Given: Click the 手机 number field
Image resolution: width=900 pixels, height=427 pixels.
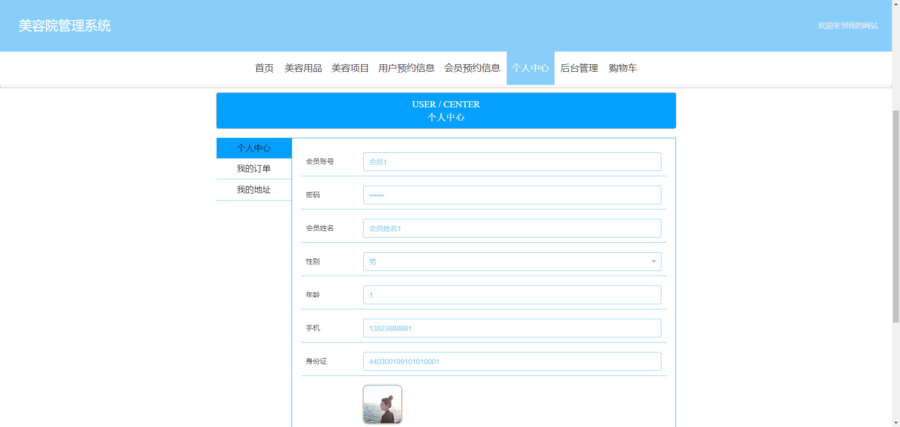Looking at the screenshot, I should tap(512, 328).
